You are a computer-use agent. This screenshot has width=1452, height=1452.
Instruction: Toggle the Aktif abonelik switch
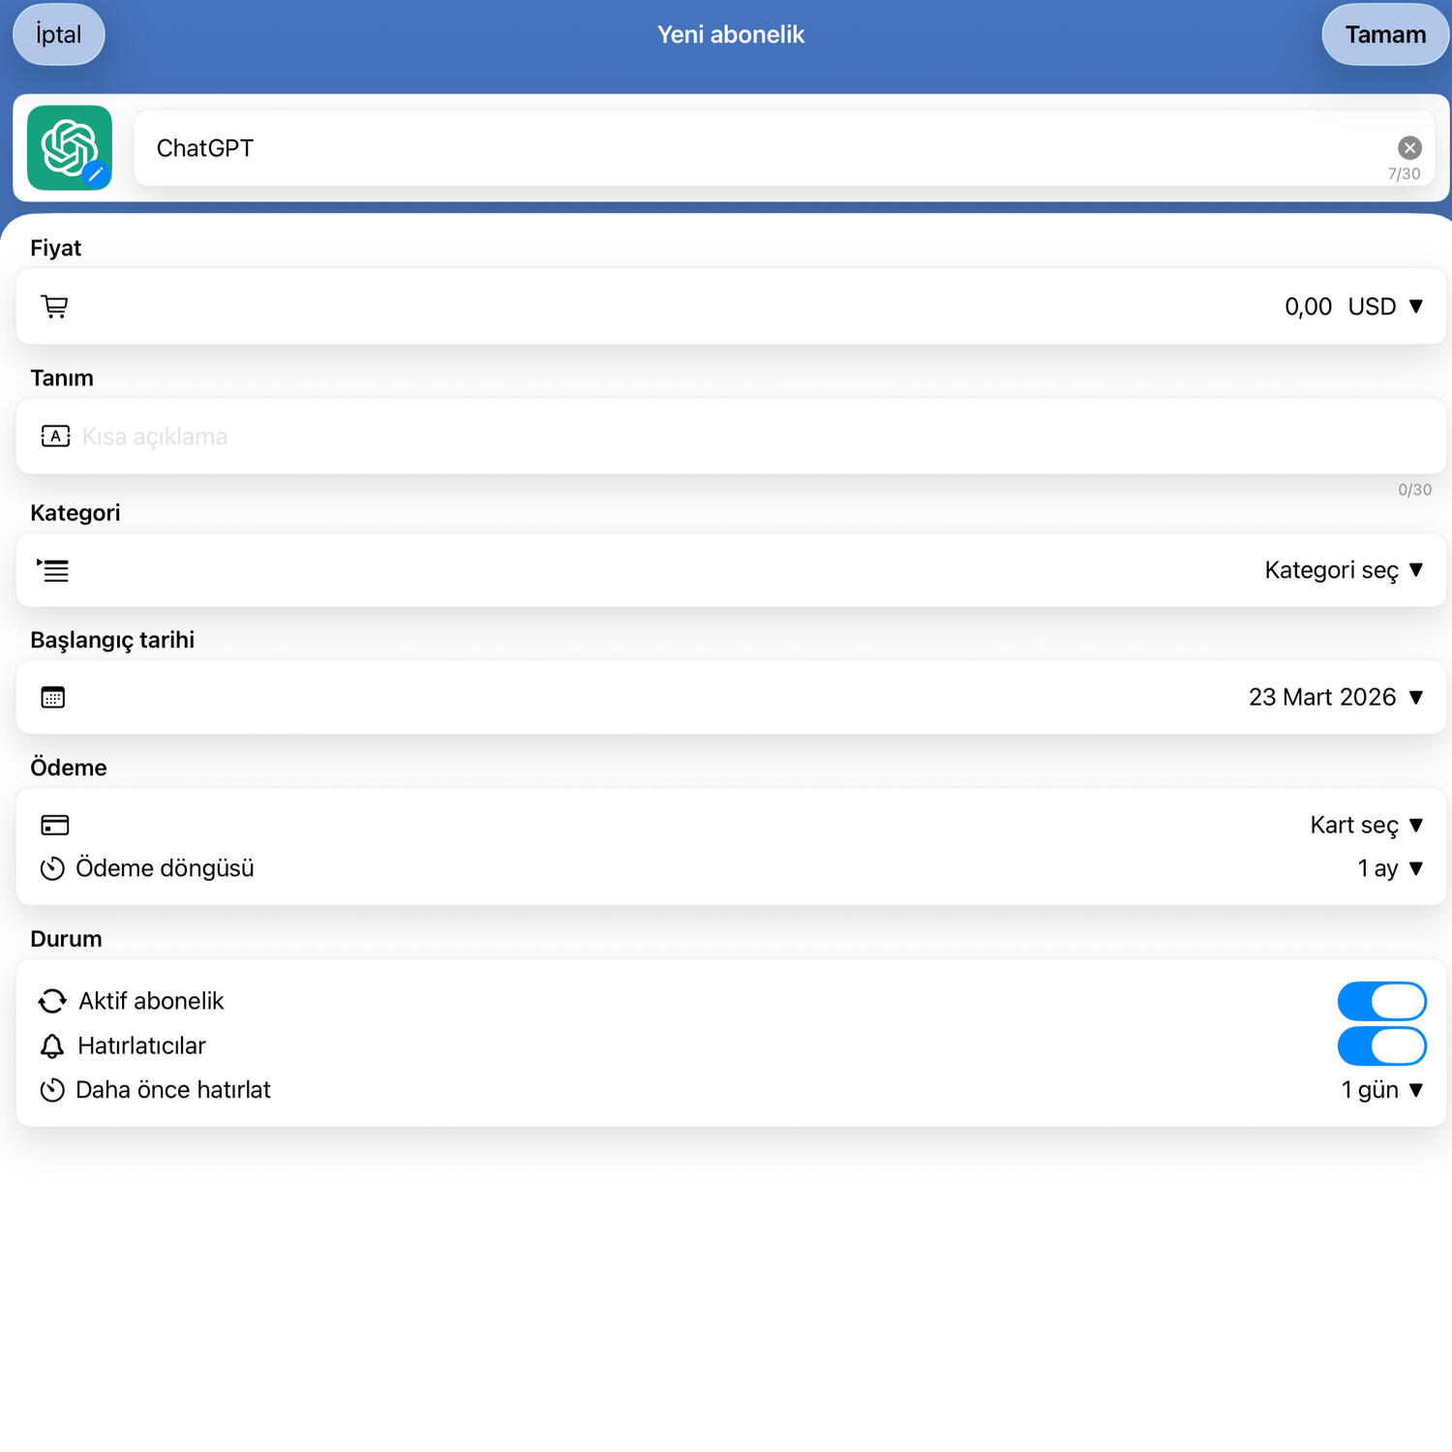tap(1381, 1001)
